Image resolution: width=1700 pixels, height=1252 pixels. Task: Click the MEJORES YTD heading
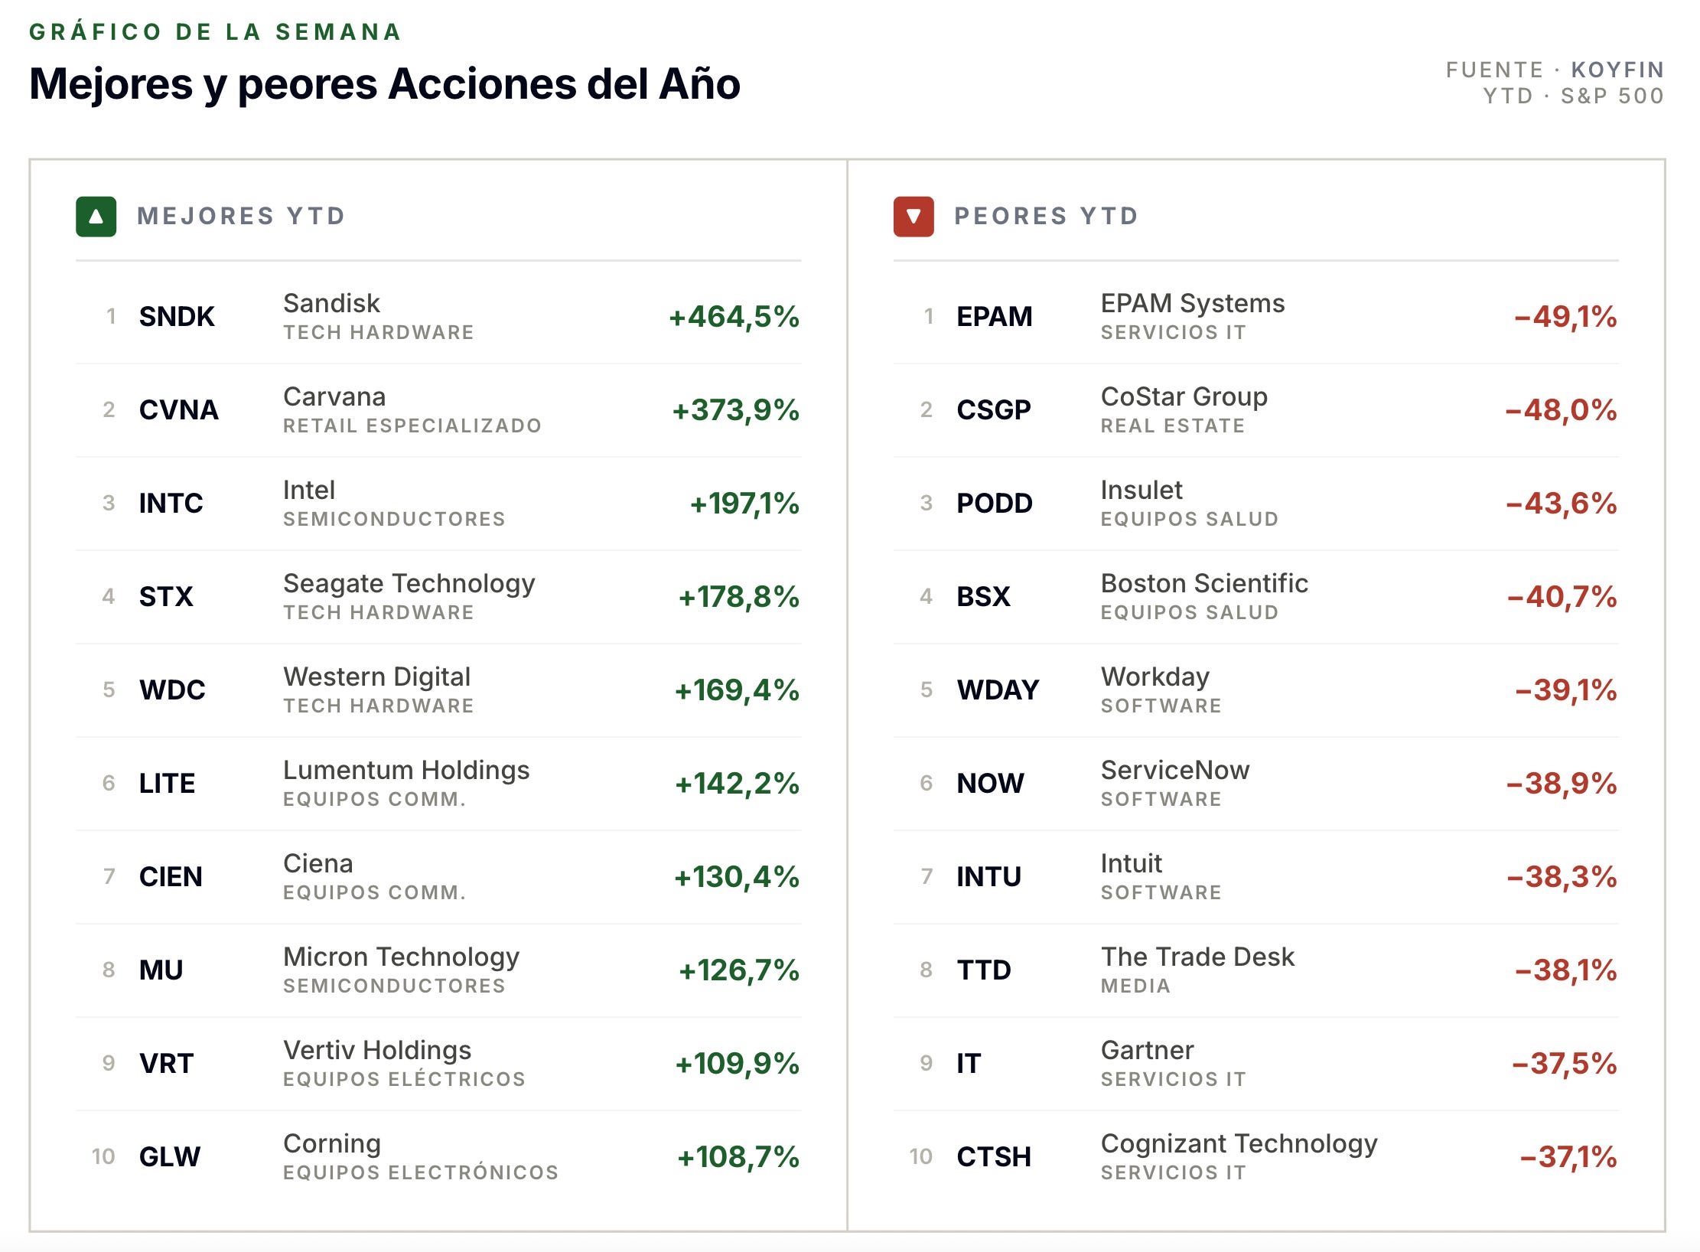pyautogui.click(x=241, y=217)
